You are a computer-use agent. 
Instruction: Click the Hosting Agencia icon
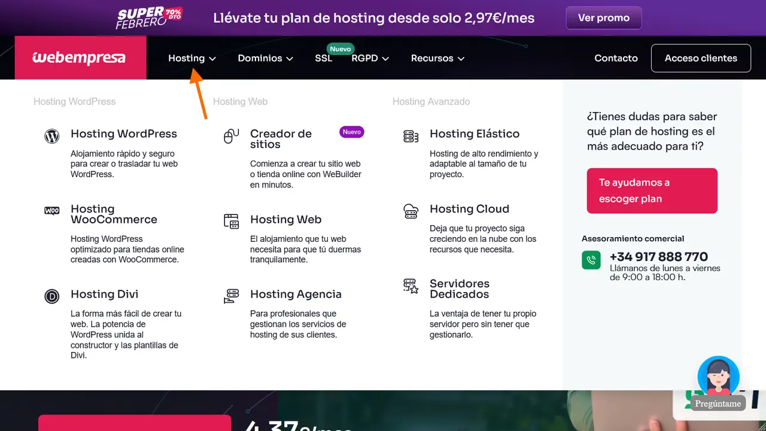point(231,296)
